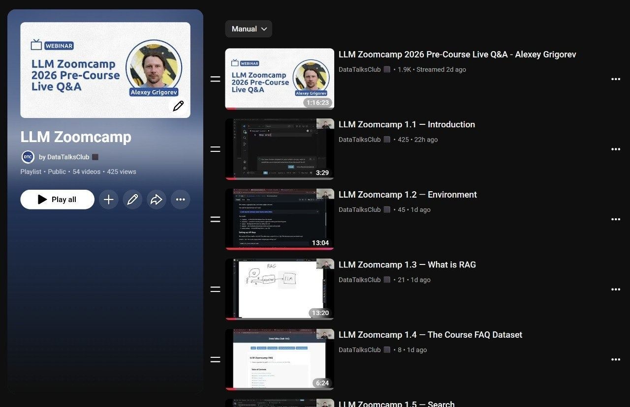Screen dimensions: 630x407
Task: Grab reorder handle of 1.3 What is RAG
Action: point(215,289)
